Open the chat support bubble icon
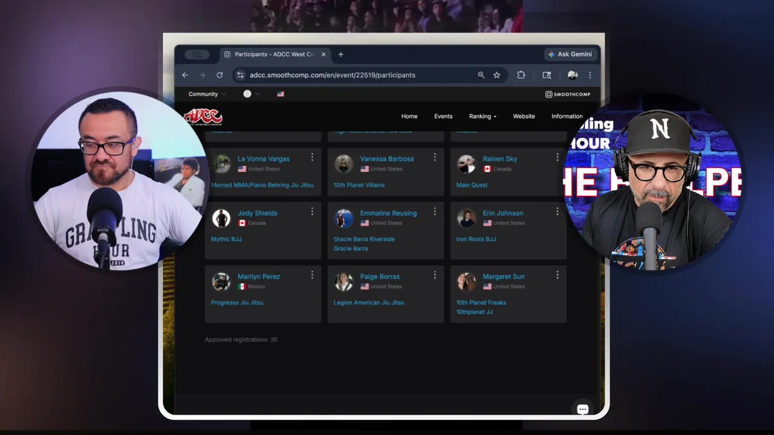This screenshot has height=435, width=774. tap(582, 409)
